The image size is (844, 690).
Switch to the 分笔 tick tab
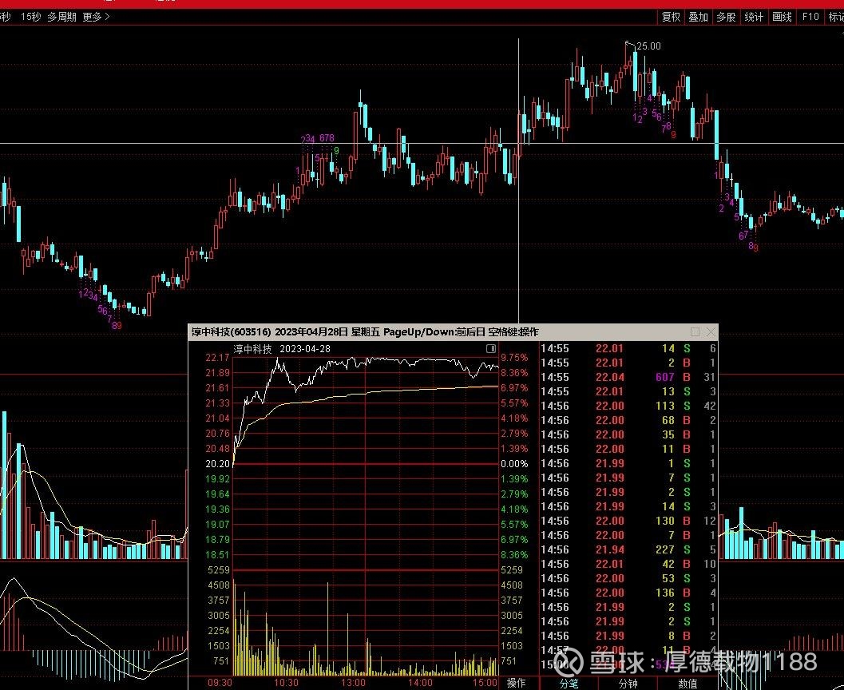[569, 683]
